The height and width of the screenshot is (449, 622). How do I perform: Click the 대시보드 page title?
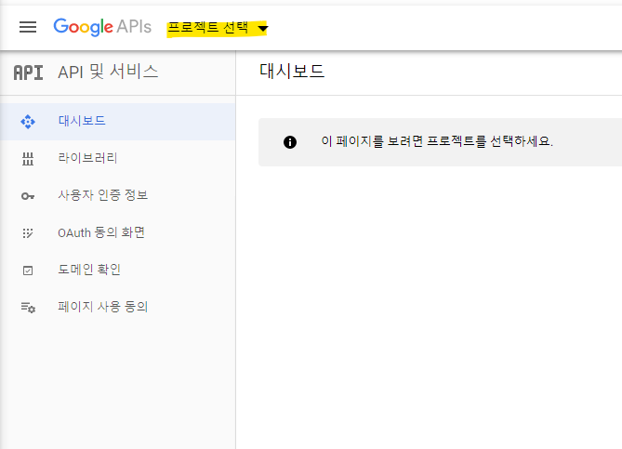point(292,72)
